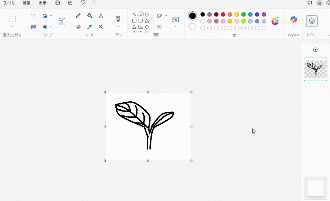Click the settings gear icon
This screenshot has height=201, width=330.
point(328,3)
